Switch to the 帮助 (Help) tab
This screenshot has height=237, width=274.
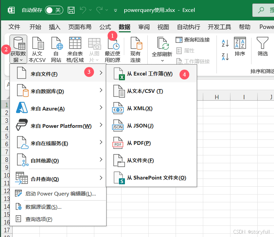245,27
